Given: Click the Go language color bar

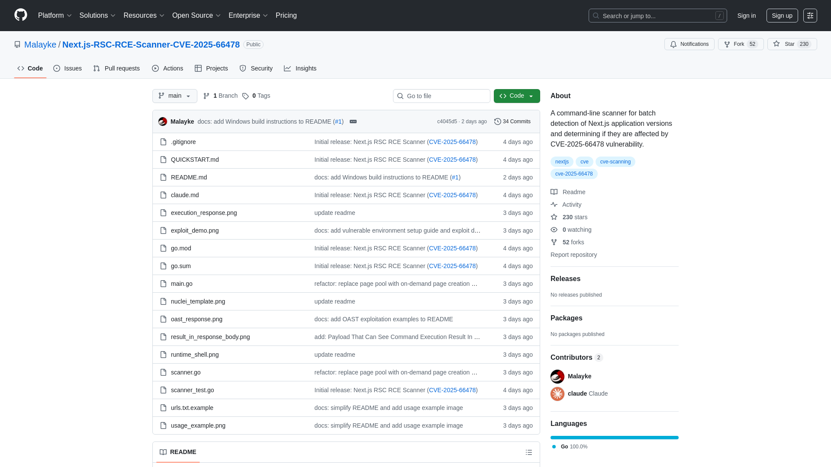Looking at the screenshot, I should pos(614,438).
